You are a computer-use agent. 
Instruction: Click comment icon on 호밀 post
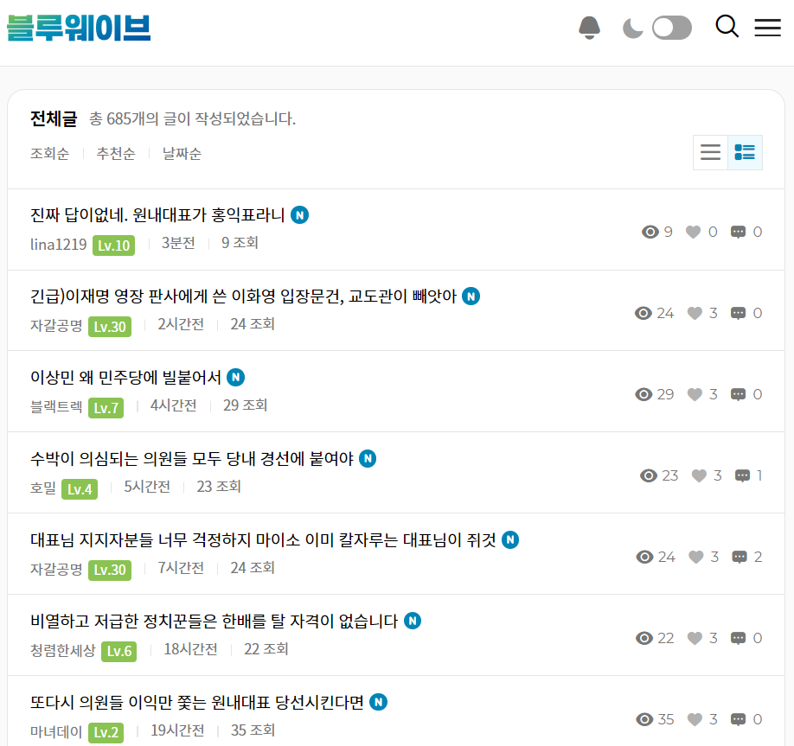click(742, 475)
